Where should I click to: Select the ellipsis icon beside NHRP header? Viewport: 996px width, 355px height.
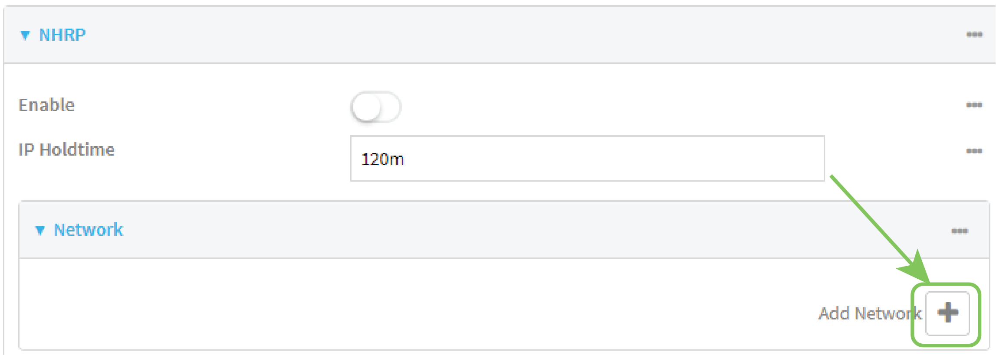(975, 35)
